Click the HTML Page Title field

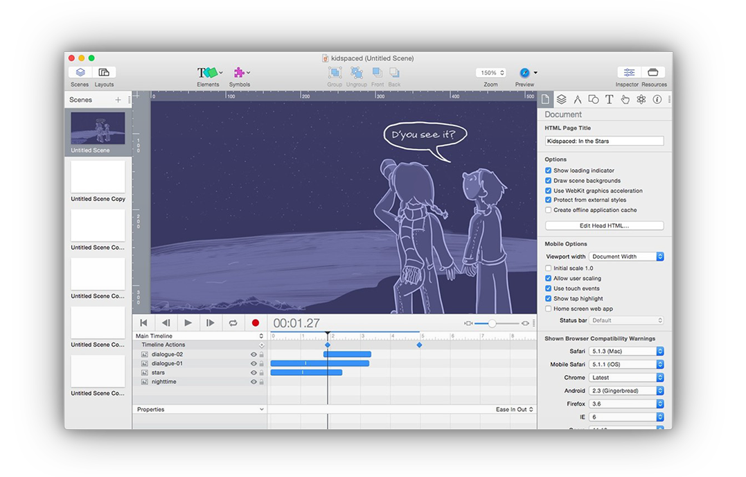[x=604, y=141]
